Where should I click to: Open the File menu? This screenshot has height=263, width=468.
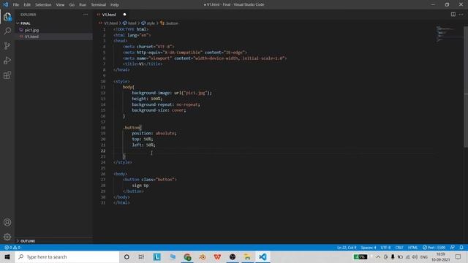pos(16,5)
